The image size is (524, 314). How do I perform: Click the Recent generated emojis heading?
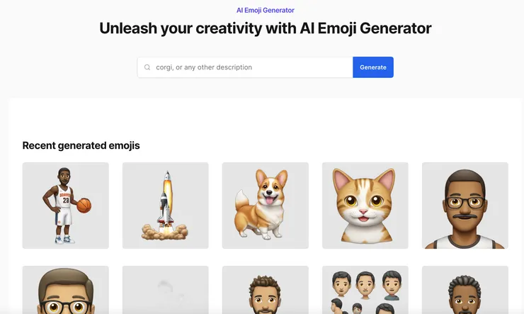(81, 145)
